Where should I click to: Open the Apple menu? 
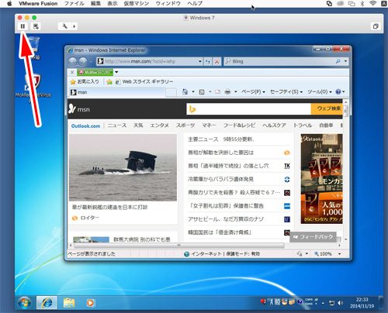pos(9,4)
